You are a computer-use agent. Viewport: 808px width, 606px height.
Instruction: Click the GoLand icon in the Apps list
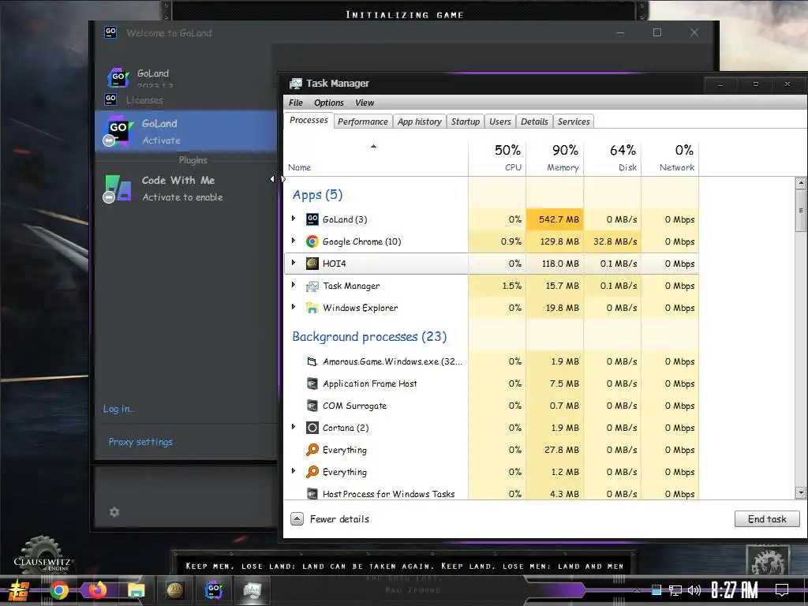point(312,219)
